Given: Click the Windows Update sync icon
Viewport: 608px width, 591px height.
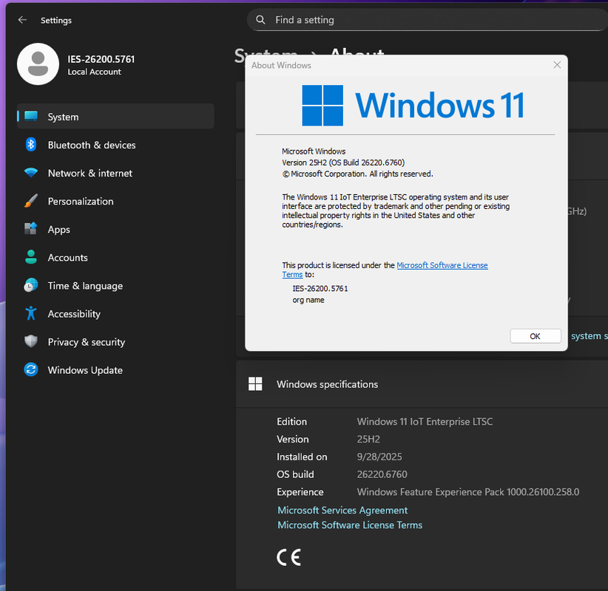Looking at the screenshot, I should click(31, 369).
